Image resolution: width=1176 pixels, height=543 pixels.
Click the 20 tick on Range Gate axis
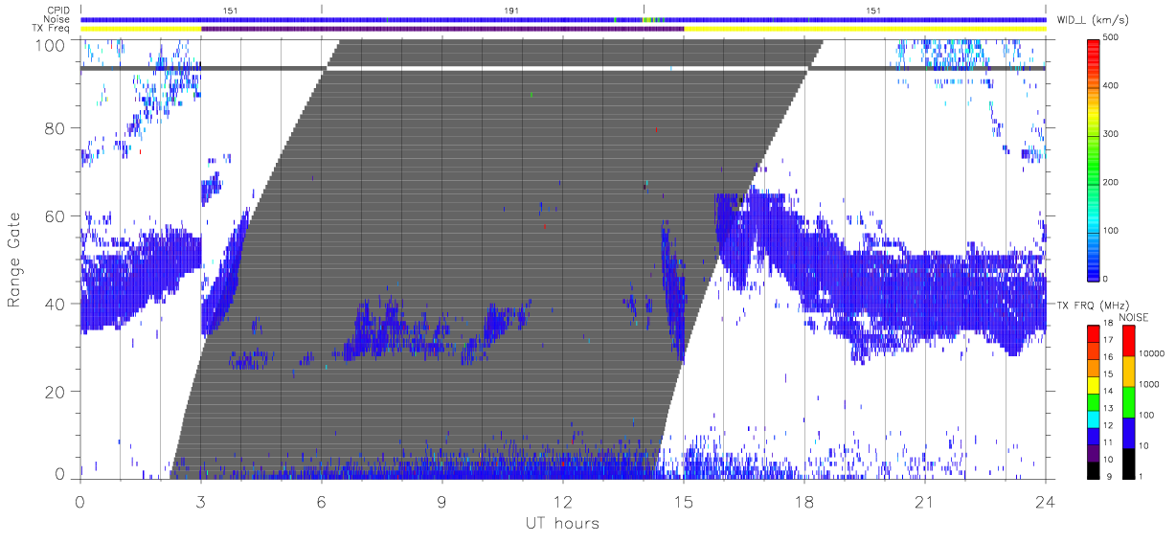(x=53, y=392)
